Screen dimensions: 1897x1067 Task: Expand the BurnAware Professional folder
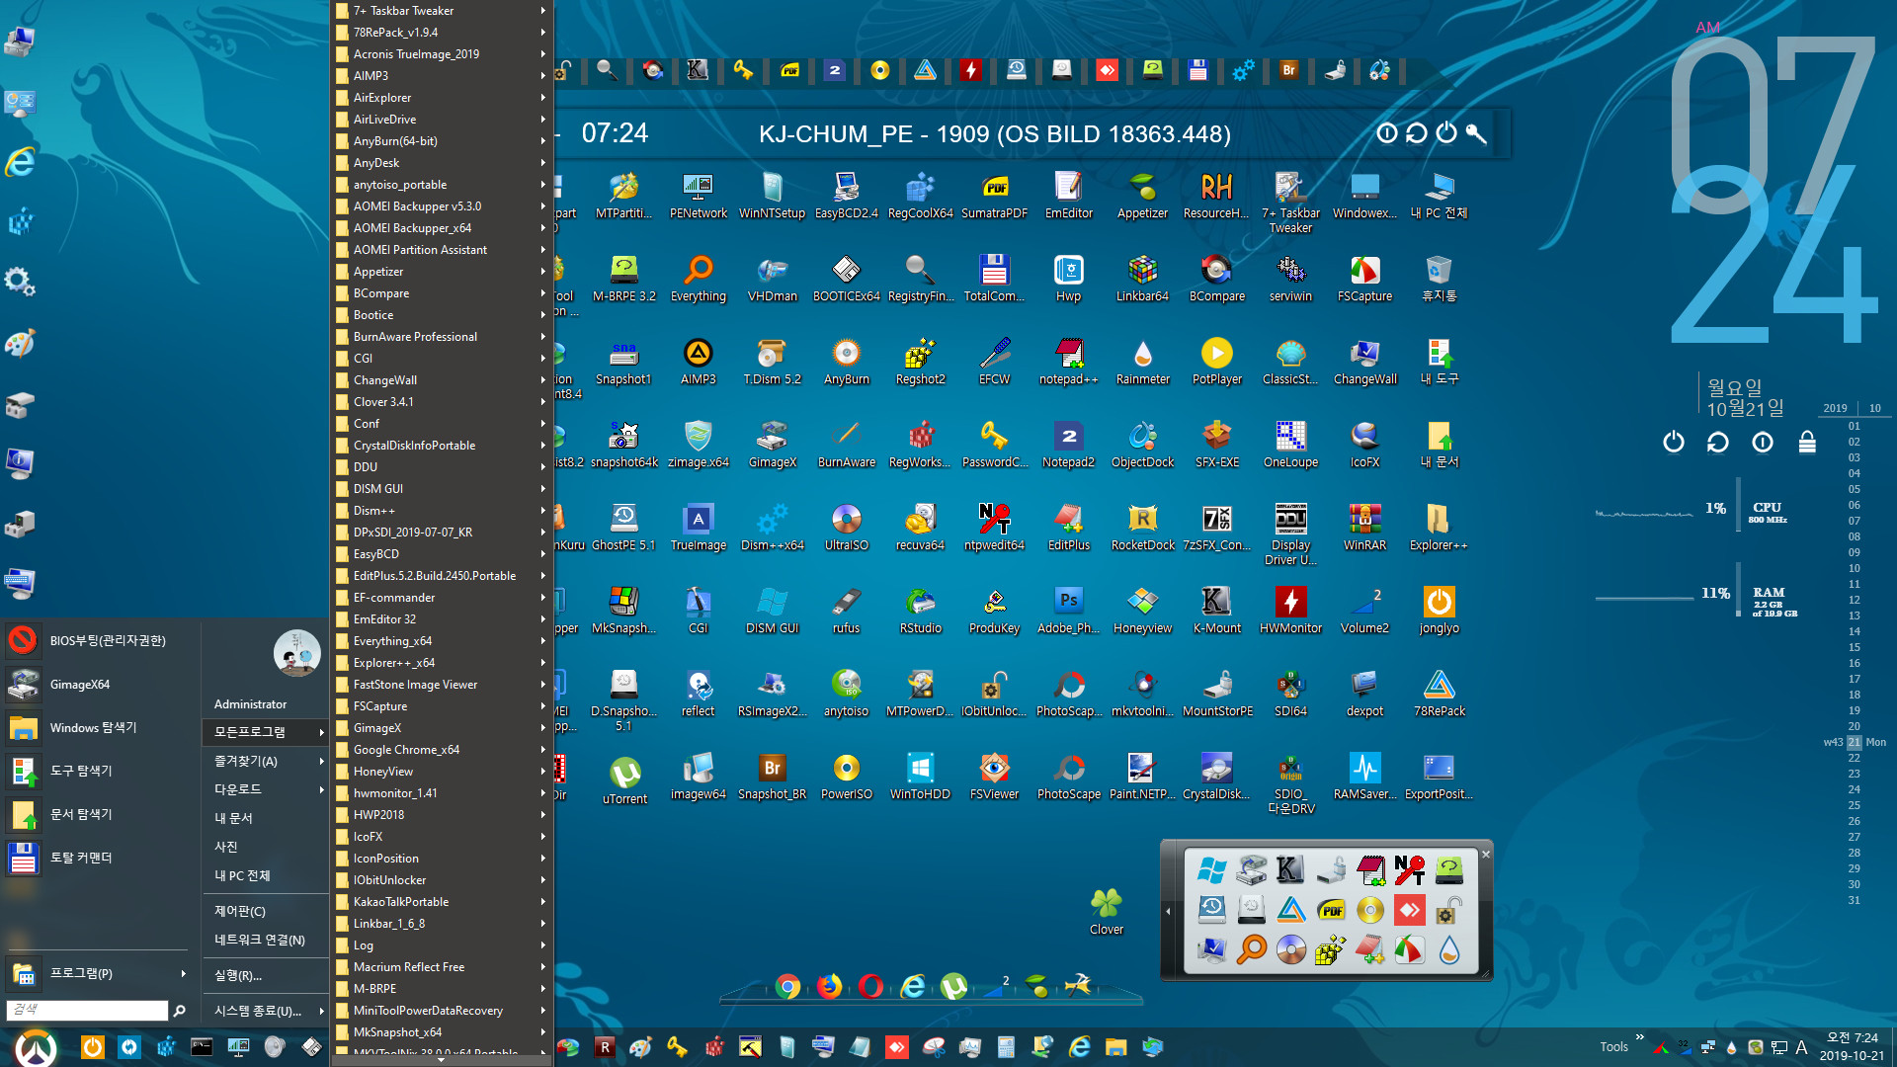pyautogui.click(x=441, y=337)
